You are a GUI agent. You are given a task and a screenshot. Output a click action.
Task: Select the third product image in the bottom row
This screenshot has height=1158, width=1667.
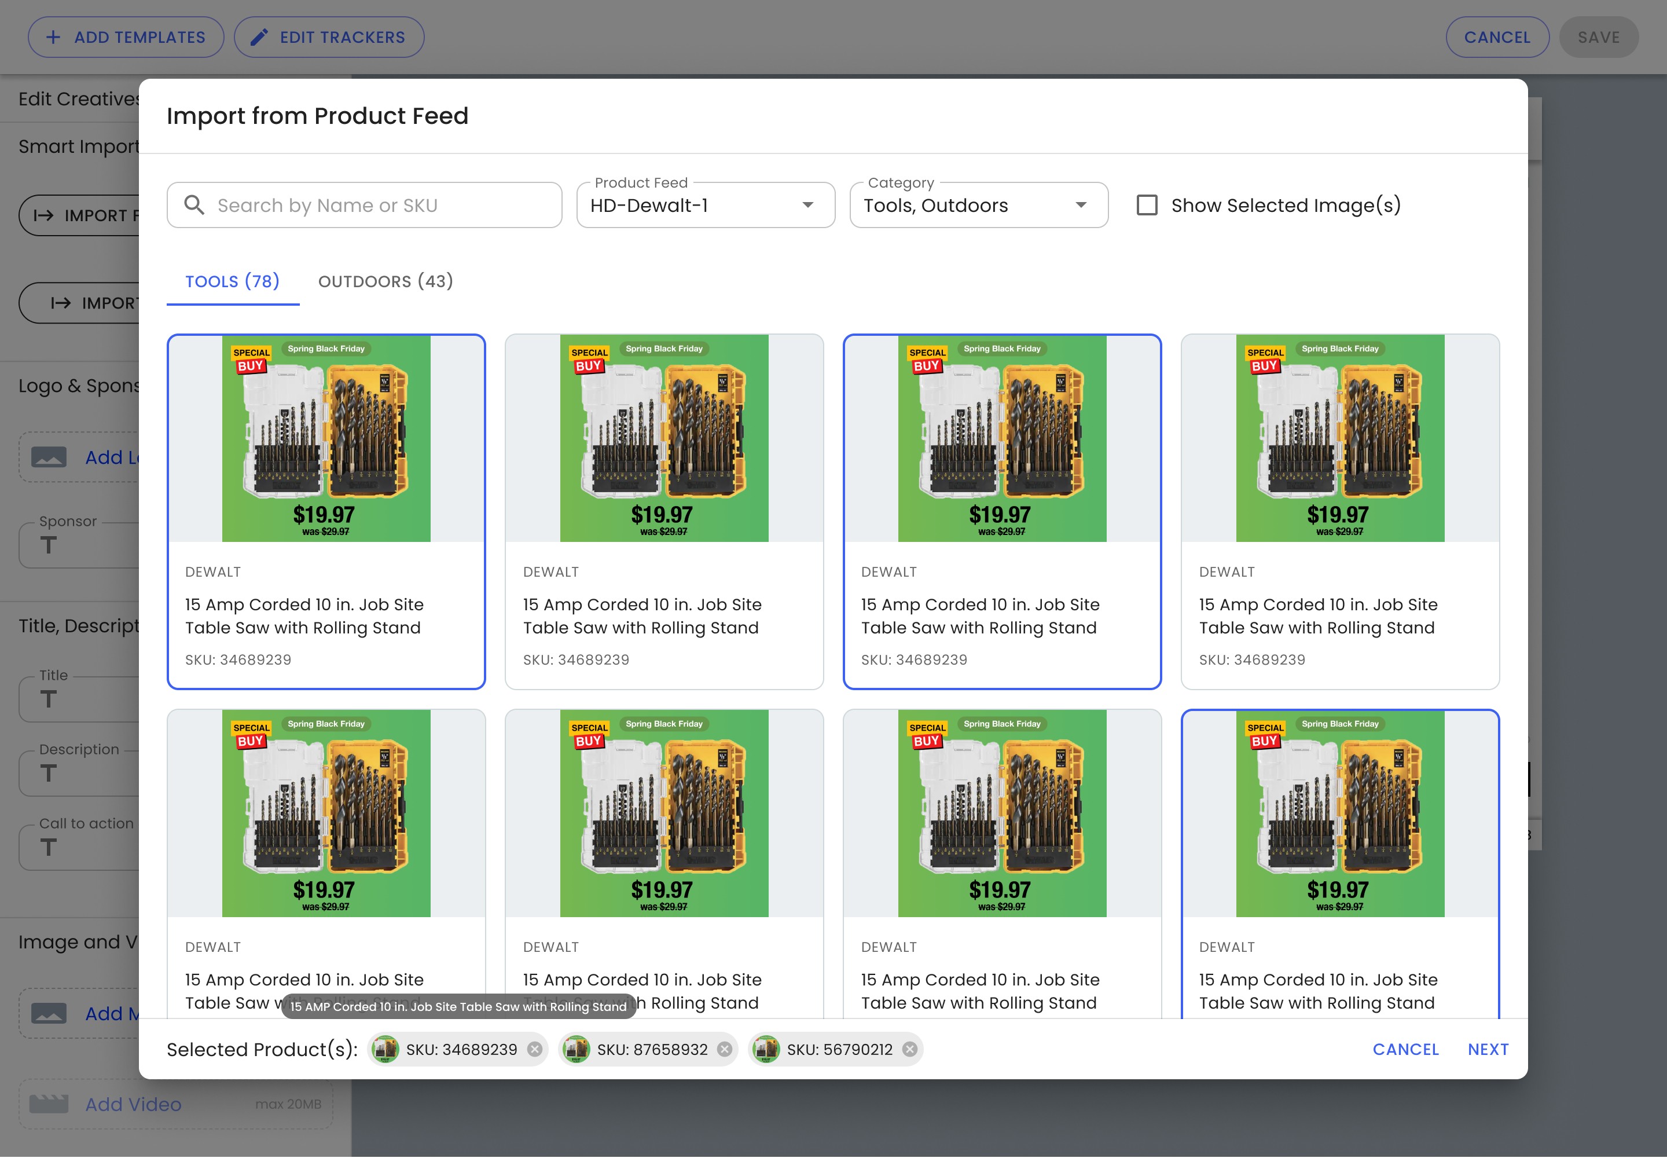1003,813
